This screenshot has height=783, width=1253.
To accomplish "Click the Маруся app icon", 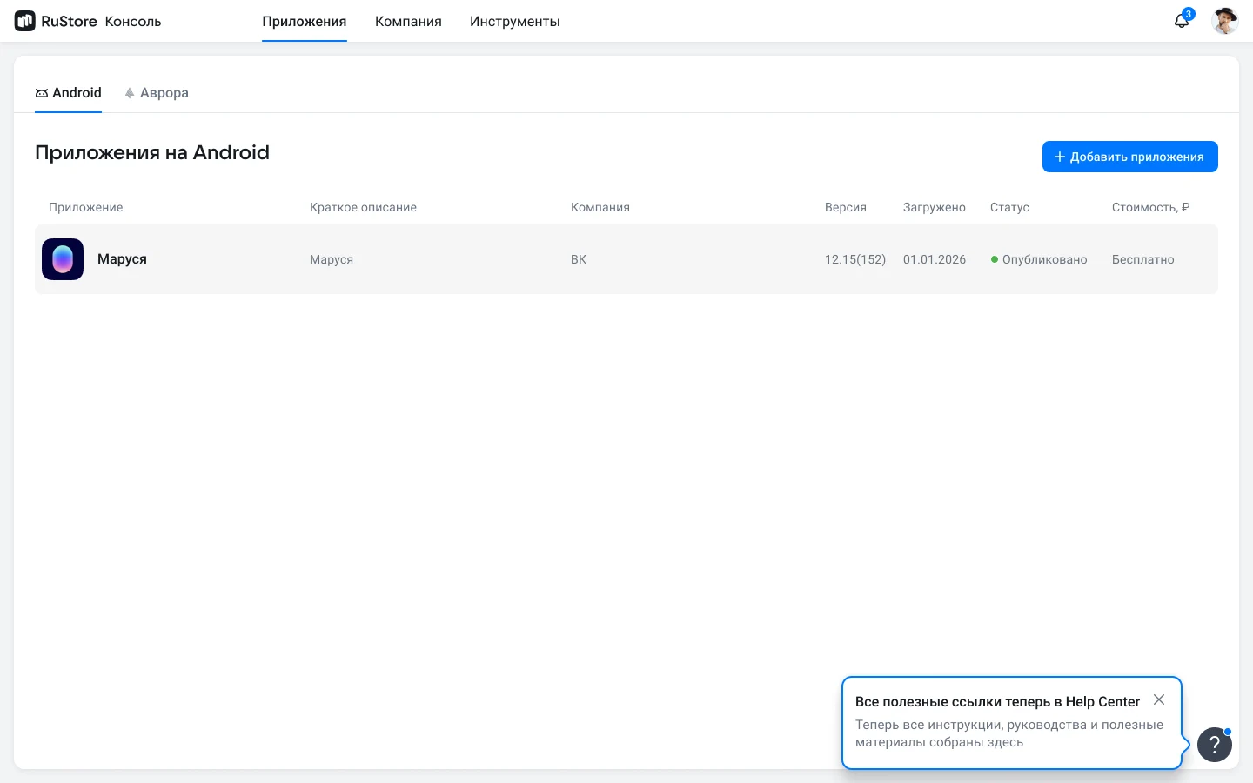I will tap(63, 259).
